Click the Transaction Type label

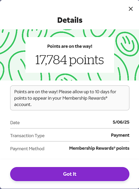point(27,136)
